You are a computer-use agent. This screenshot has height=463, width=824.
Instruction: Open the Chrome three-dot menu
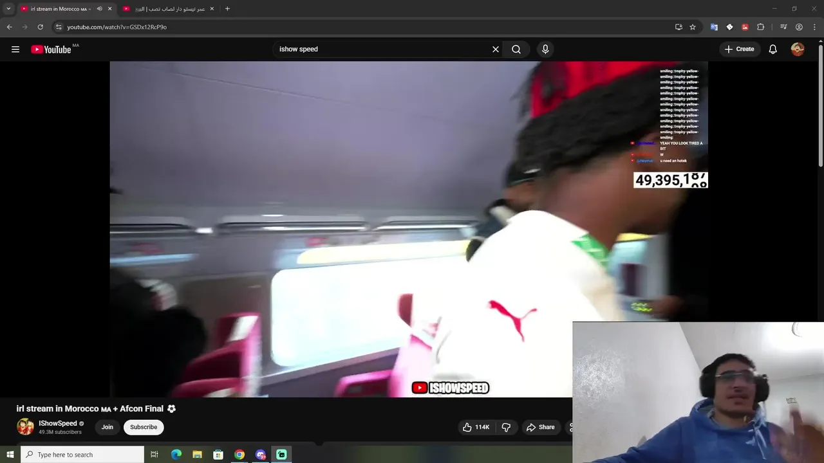[x=814, y=27]
